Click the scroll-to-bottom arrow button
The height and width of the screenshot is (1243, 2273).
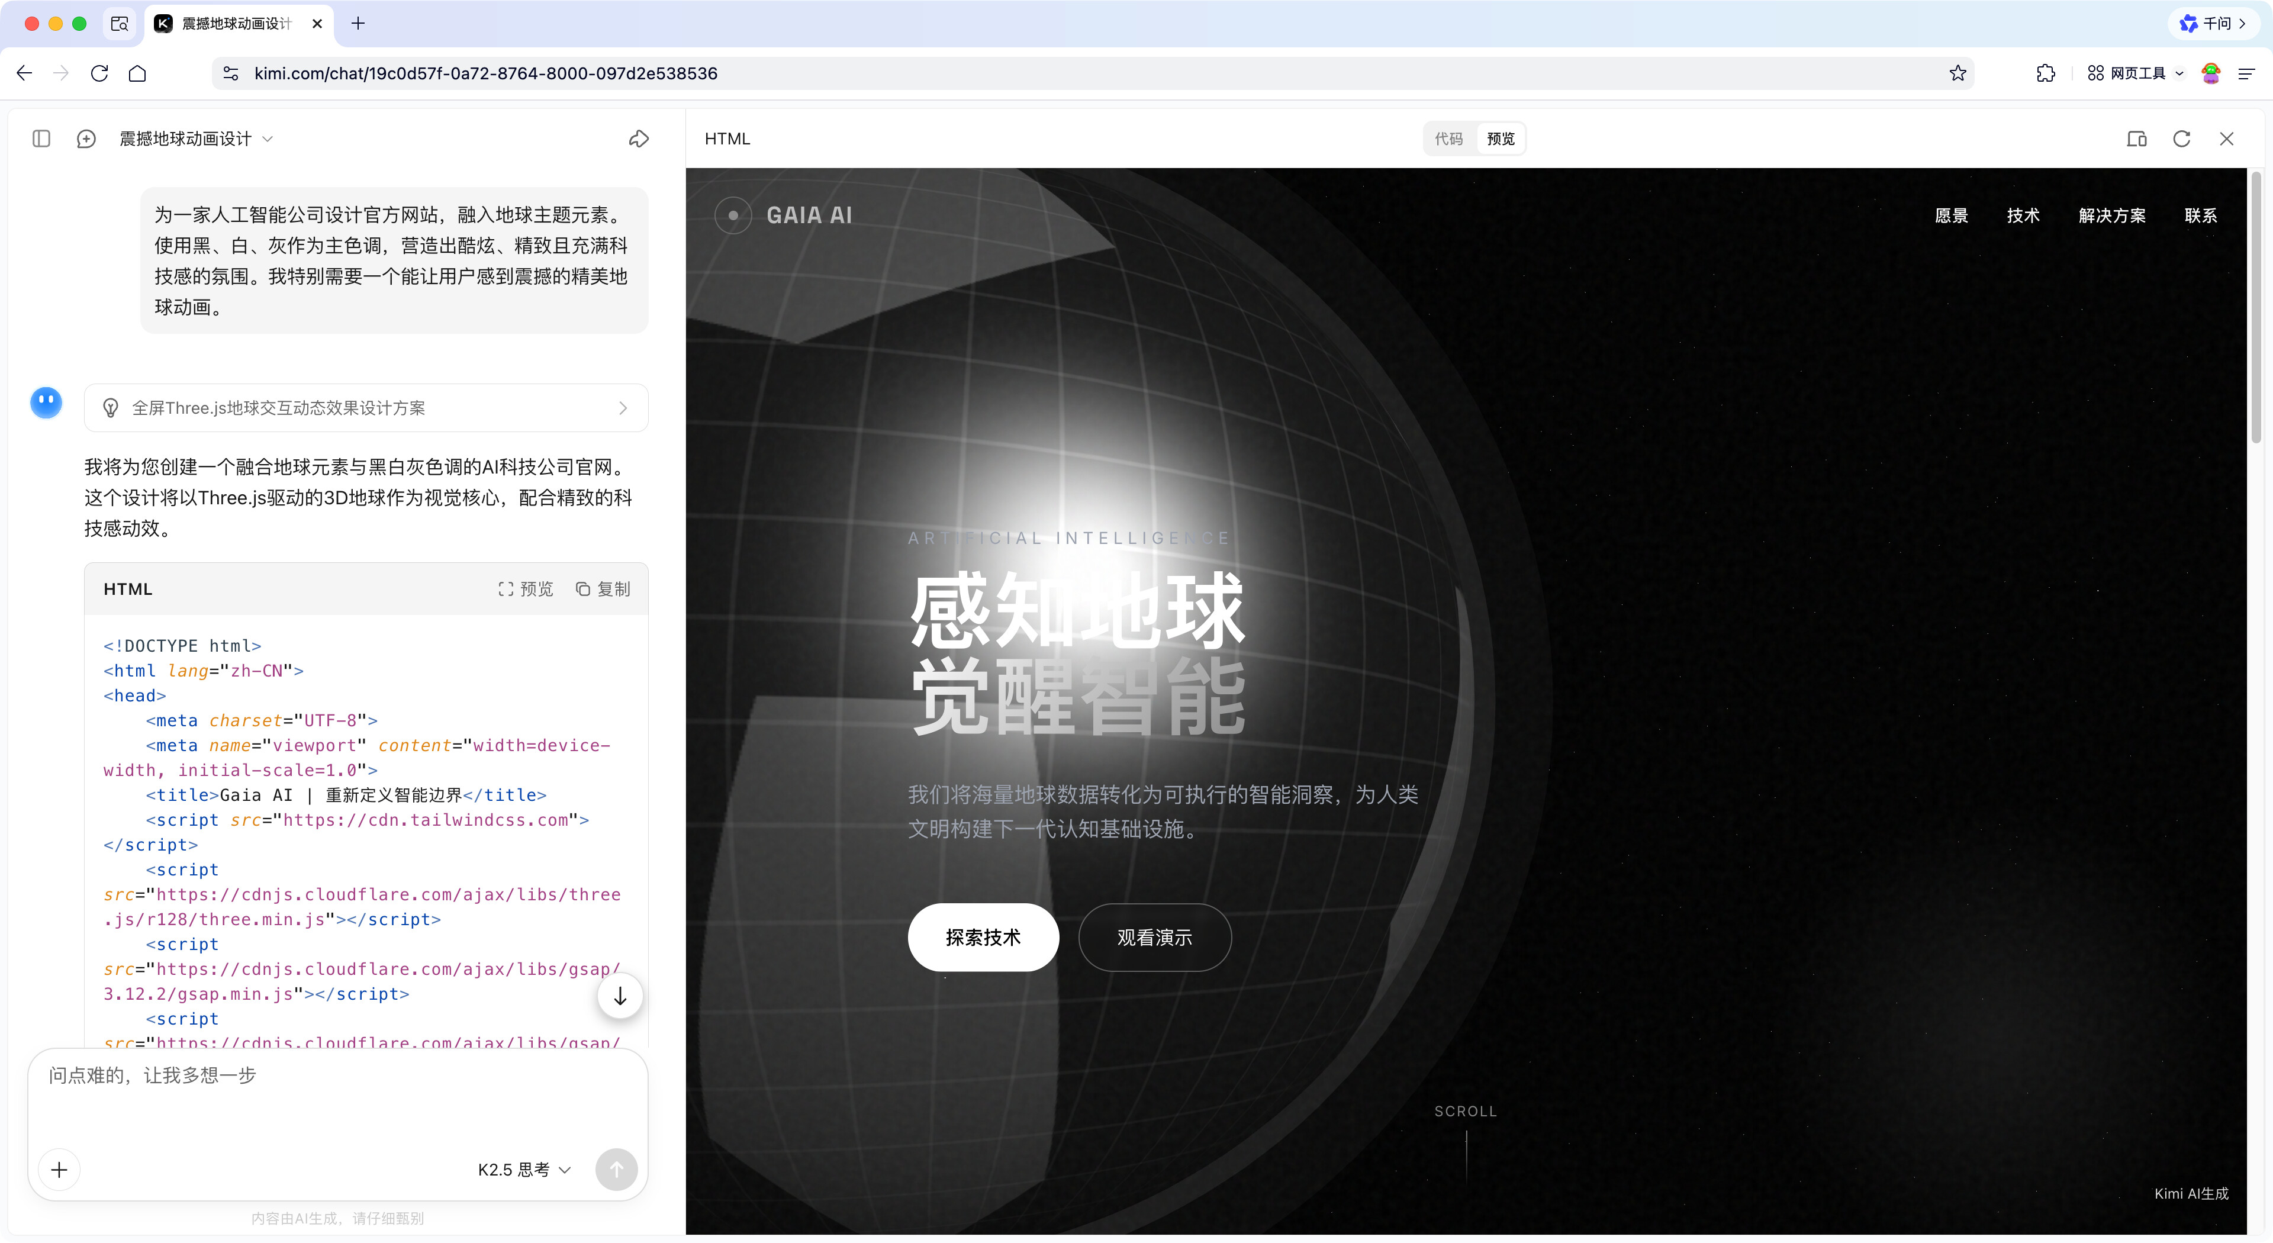pos(619,996)
